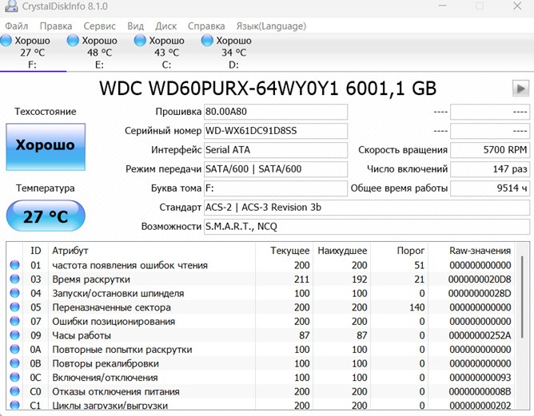Select drive C: status orb at 43 °C
534x416 pixels.
(x=141, y=41)
